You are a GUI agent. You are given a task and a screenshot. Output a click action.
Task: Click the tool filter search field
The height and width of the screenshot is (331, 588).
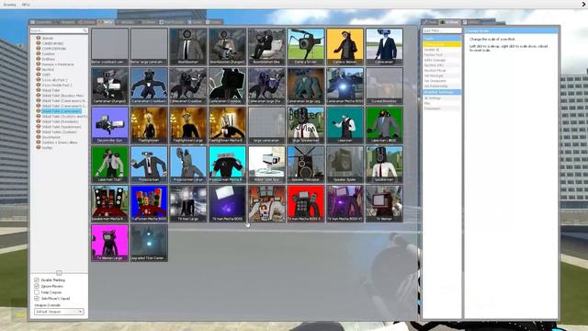pyautogui.click(x=442, y=30)
